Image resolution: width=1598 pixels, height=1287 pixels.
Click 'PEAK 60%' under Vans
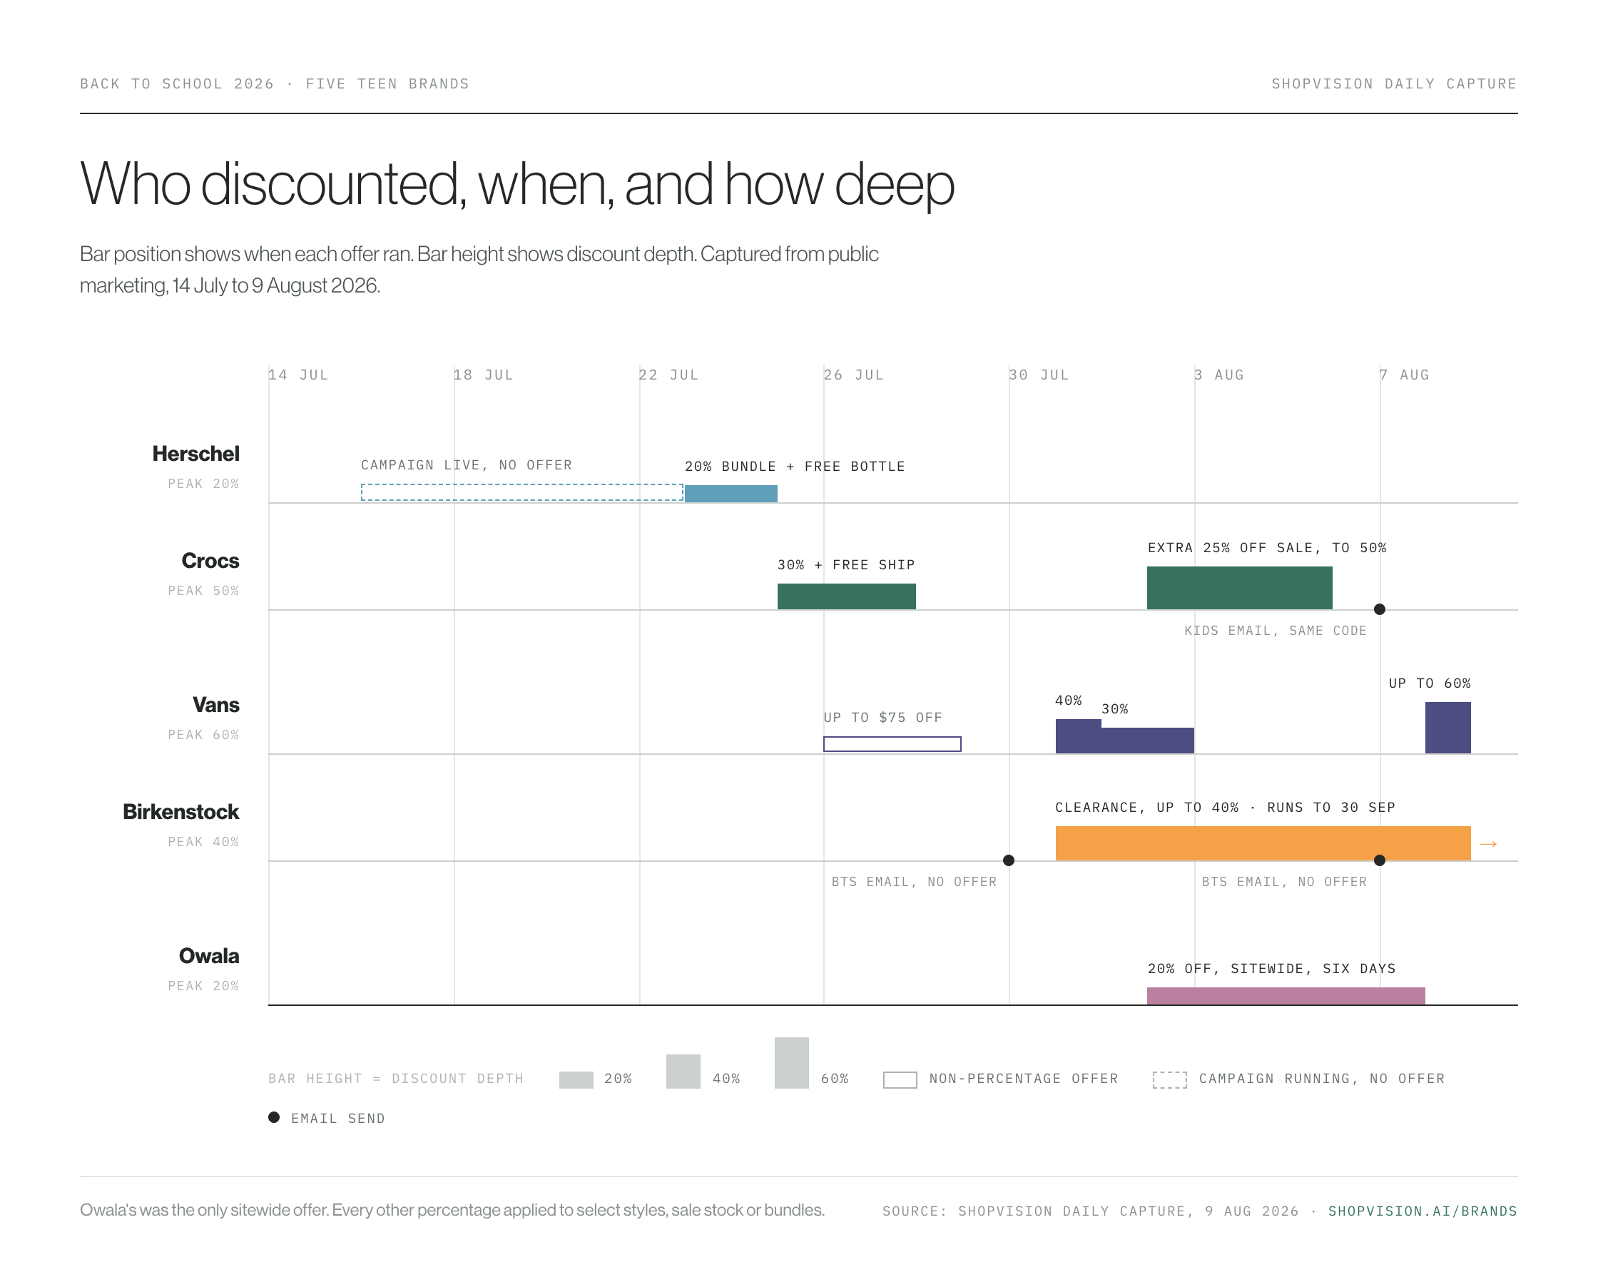[x=203, y=735]
